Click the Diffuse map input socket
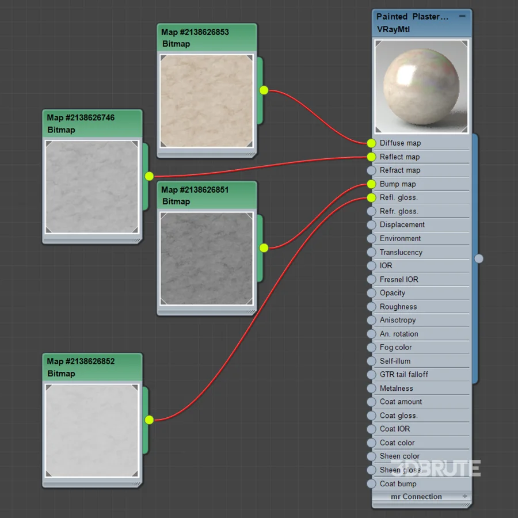The height and width of the screenshot is (518, 518). (371, 143)
